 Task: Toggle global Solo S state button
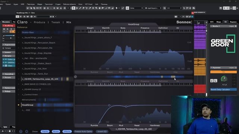pyautogui.click(x=48, y=8)
